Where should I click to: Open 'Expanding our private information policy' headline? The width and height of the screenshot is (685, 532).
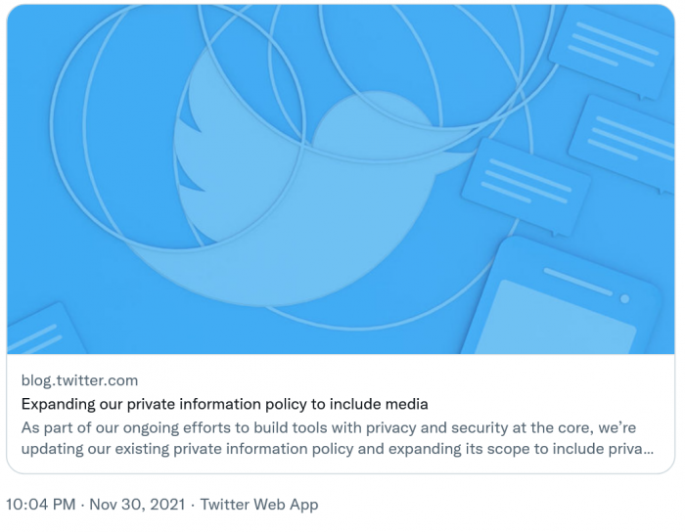pos(225,404)
